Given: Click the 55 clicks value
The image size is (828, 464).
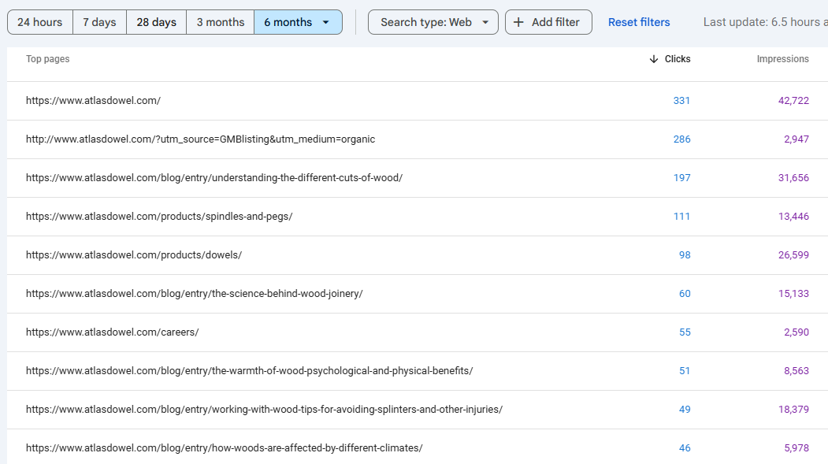Looking at the screenshot, I should click(x=685, y=332).
